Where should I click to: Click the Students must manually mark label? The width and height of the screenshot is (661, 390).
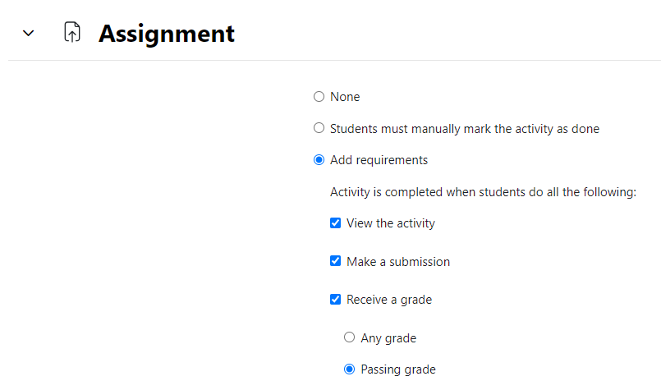point(465,129)
